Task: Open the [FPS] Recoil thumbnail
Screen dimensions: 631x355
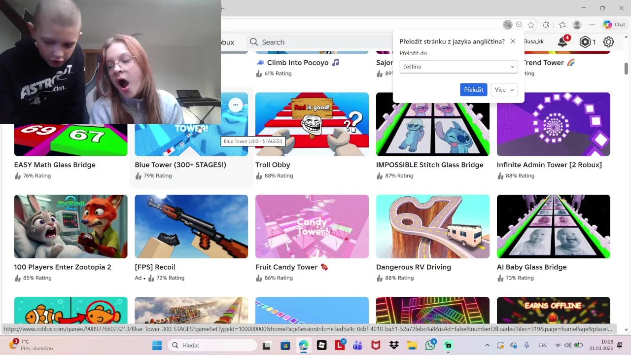Action: click(191, 226)
